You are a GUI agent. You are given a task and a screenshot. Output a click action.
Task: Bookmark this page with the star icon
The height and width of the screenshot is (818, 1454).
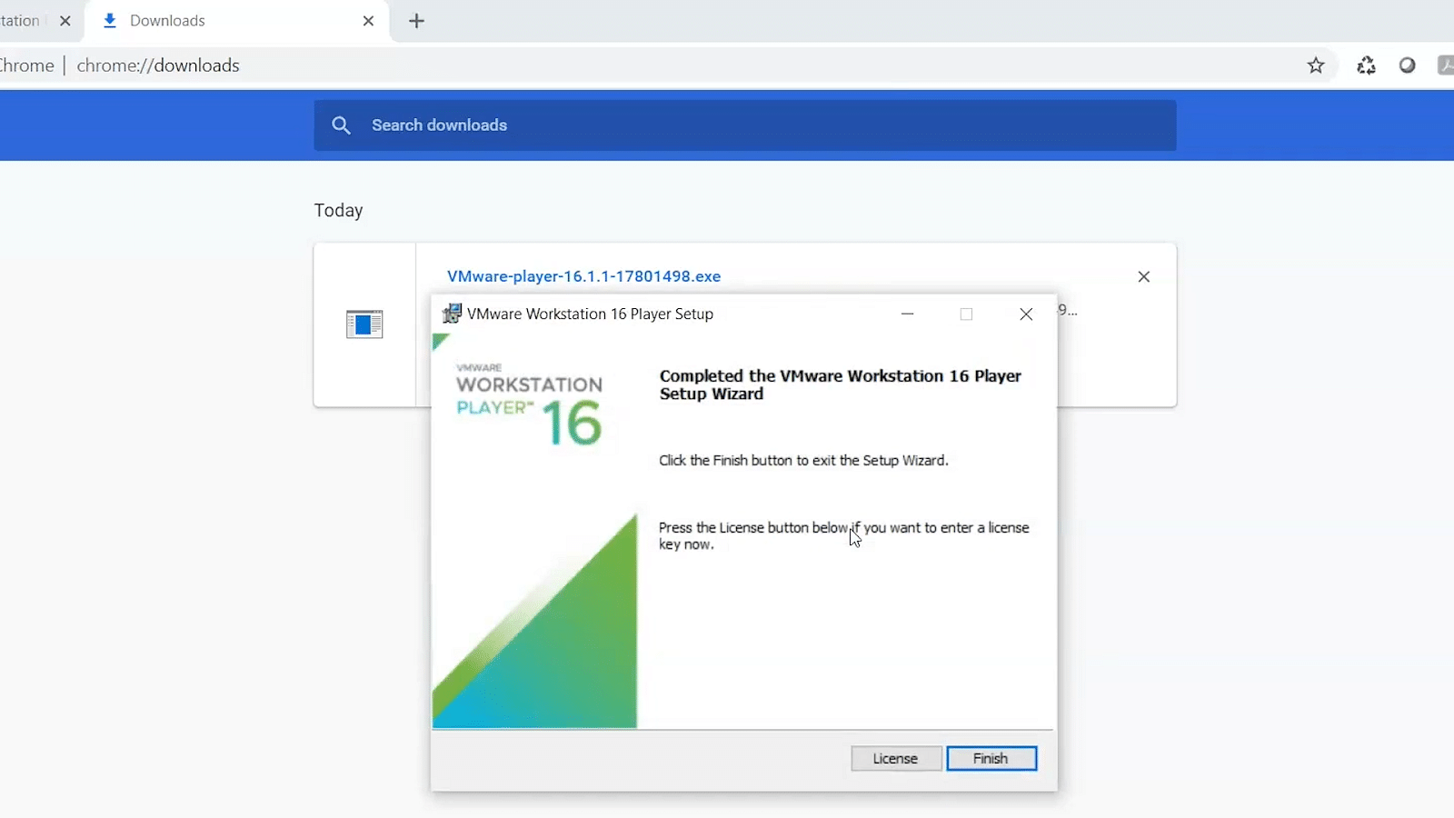[1316, 65]
